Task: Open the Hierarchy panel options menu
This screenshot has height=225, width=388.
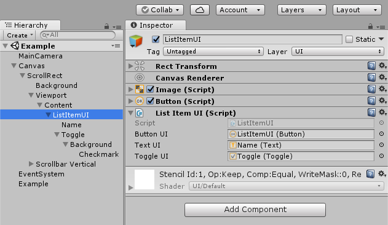Action: [x=117, y=26]
